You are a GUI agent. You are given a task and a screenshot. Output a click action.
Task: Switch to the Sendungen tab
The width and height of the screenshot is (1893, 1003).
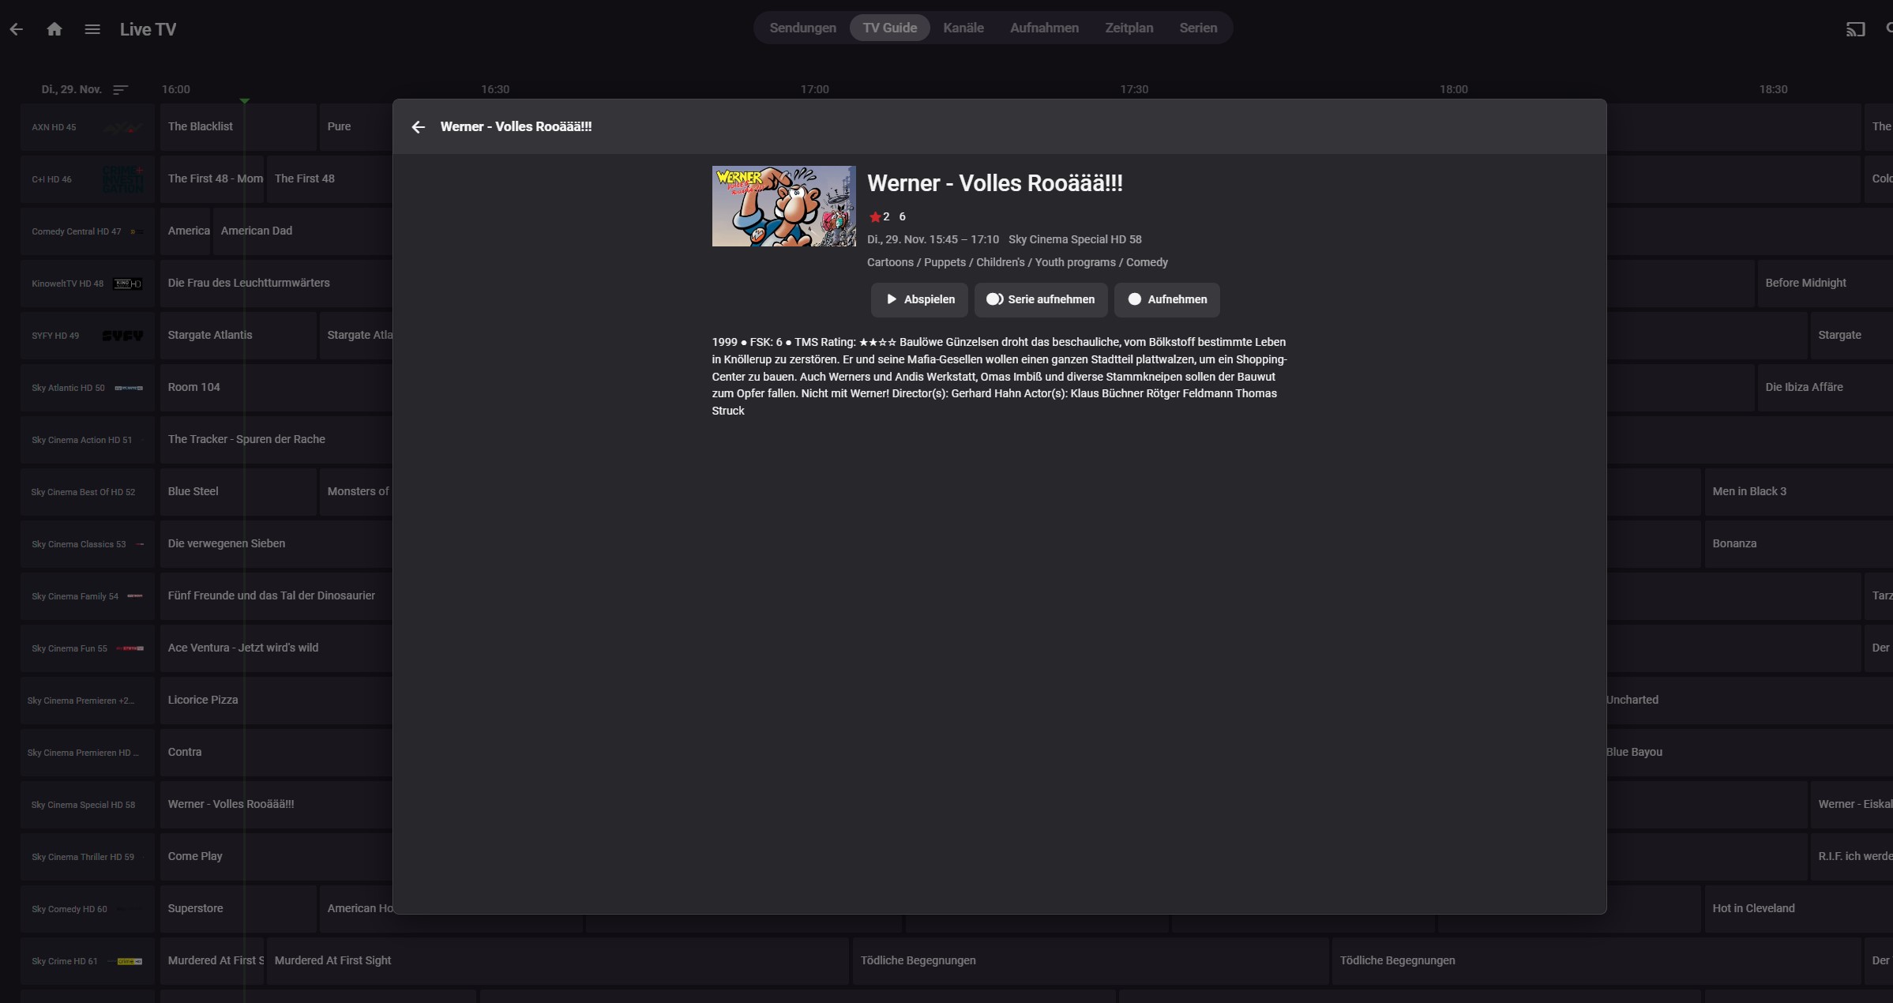point(802,28)
